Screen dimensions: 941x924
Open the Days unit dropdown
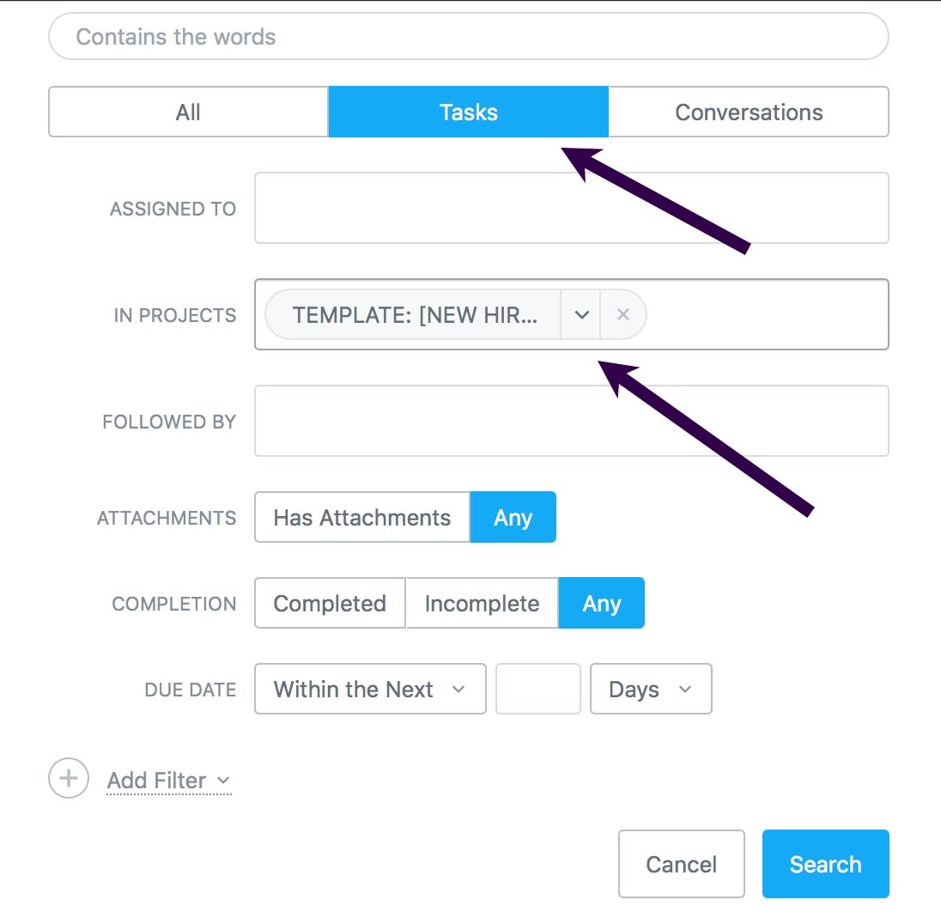tap(651, 689)
